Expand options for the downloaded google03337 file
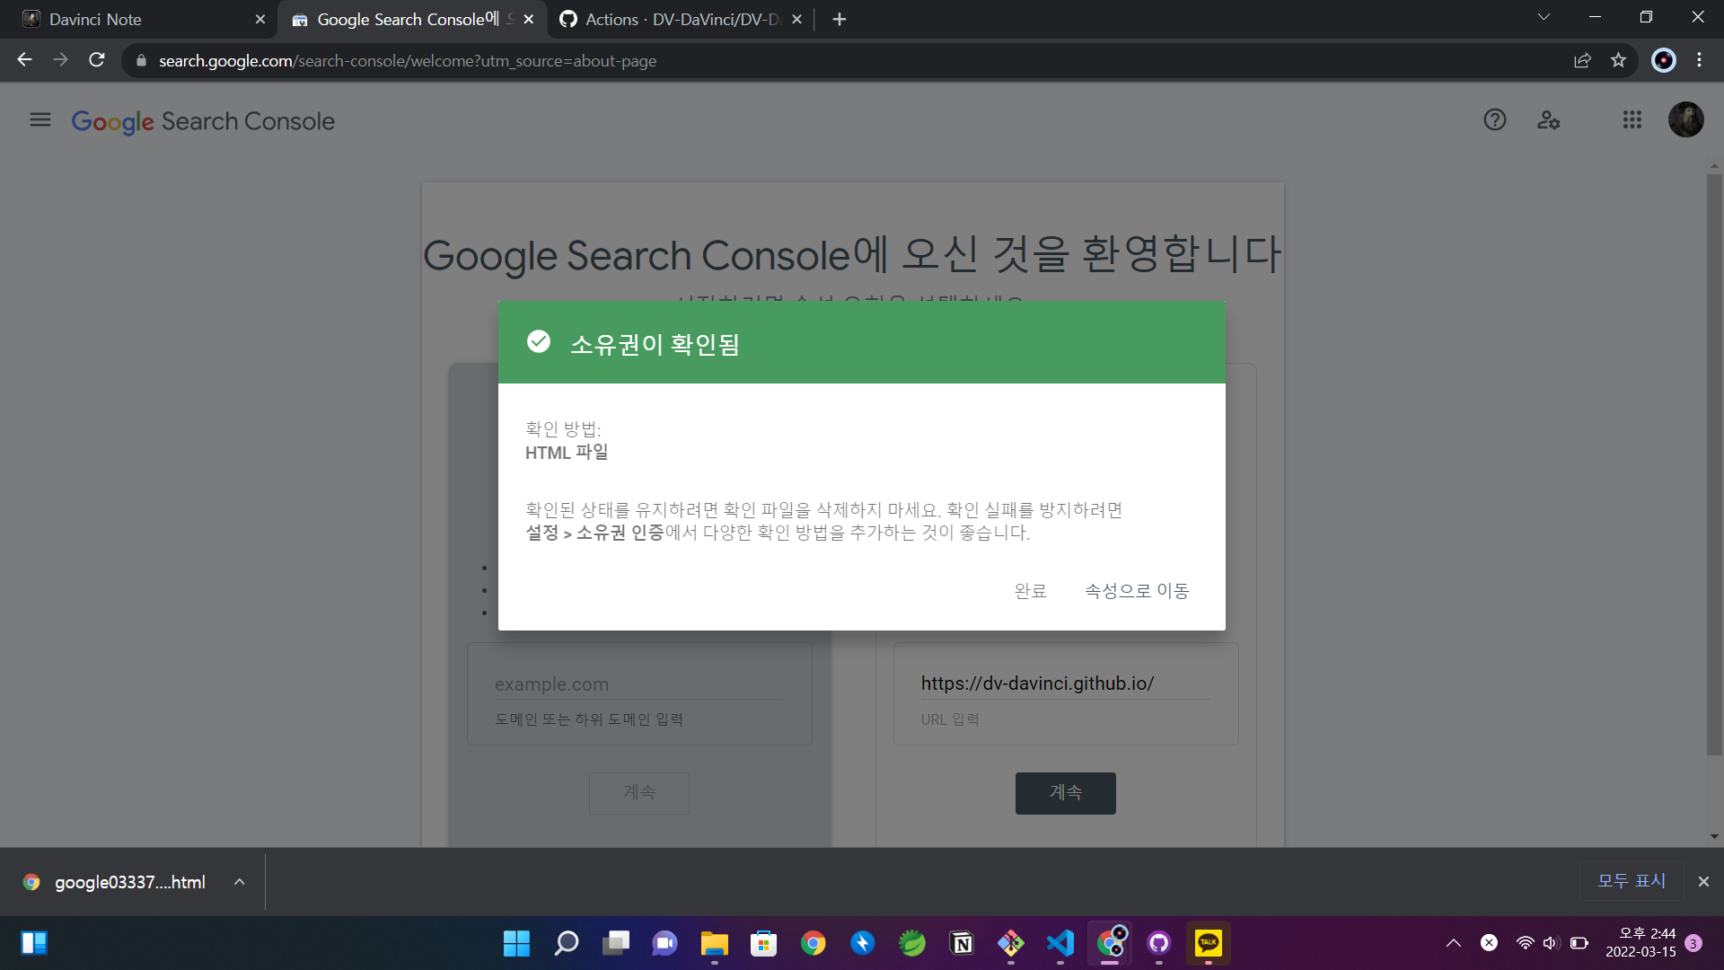The image size is (1724, 970). click(239, 881)
